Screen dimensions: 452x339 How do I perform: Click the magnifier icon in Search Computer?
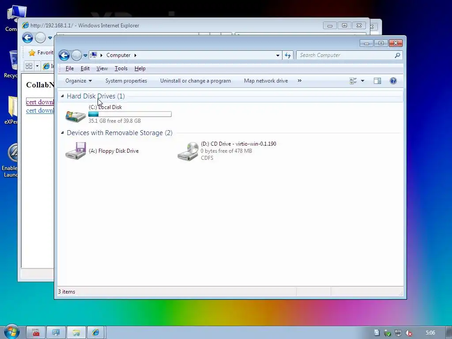point(397,55)
